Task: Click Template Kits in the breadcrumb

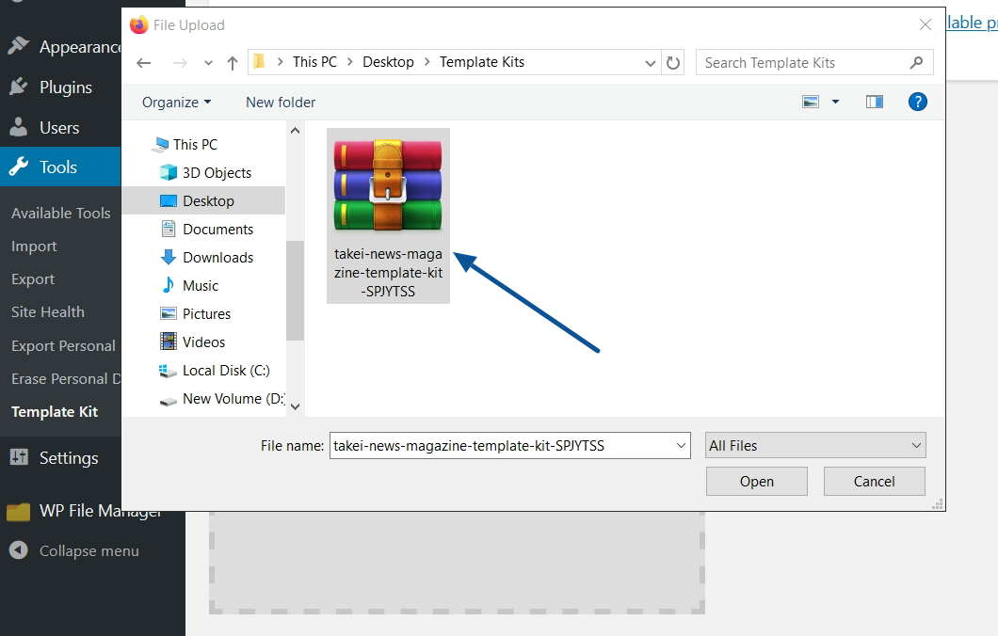Action: pos(482,62)
